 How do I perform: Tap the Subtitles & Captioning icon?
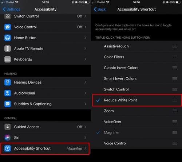(8, 104)
